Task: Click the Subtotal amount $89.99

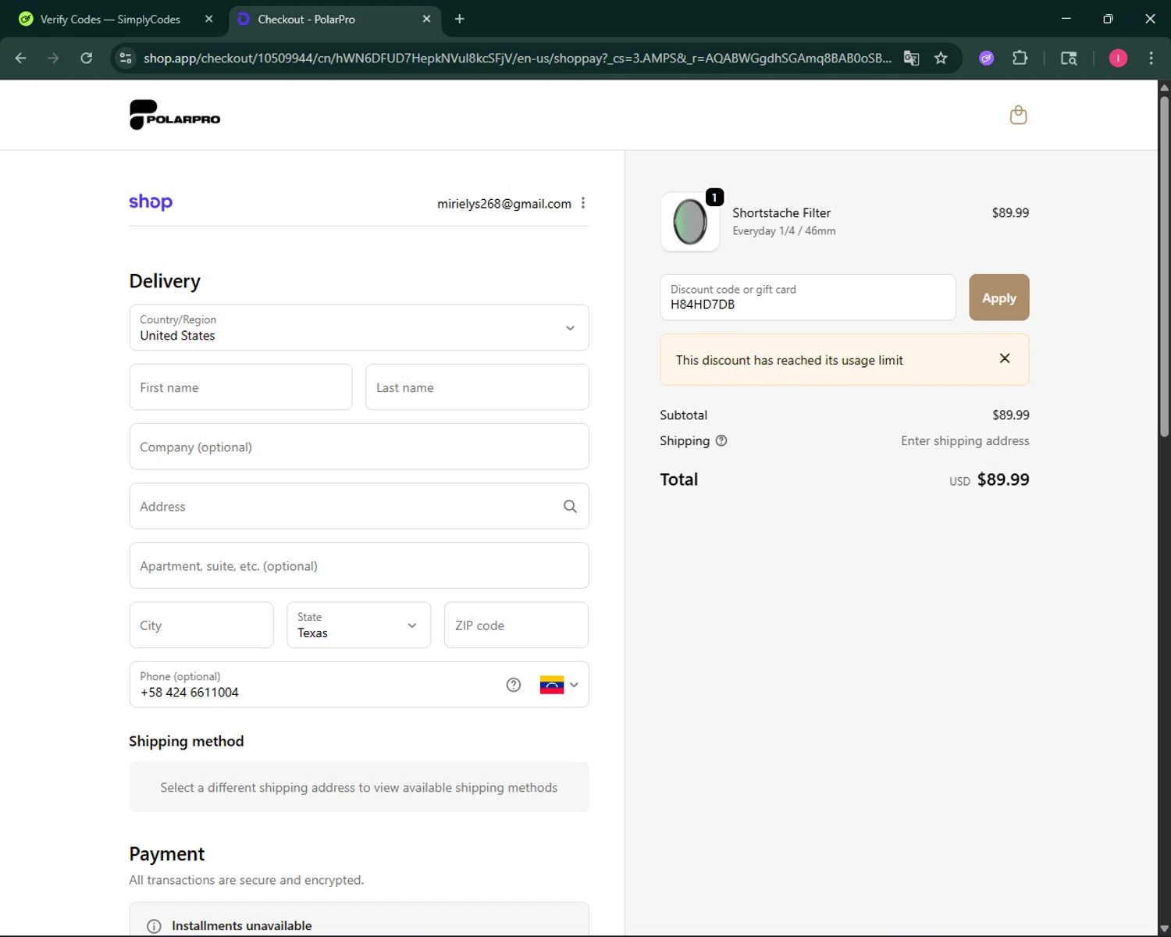Action: [1011, 415]
